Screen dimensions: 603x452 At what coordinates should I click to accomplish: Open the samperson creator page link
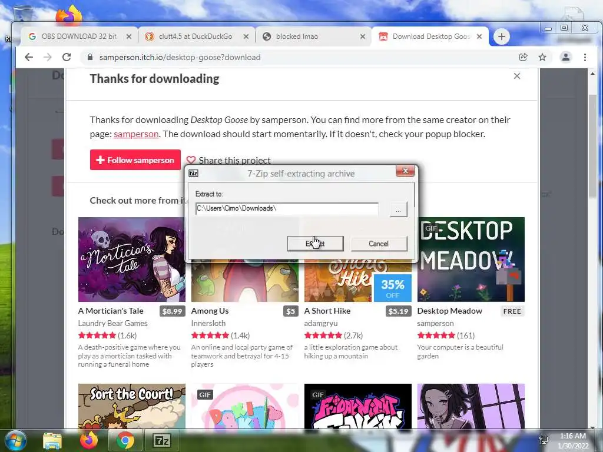pyautogui.click(x=136, y=134)
